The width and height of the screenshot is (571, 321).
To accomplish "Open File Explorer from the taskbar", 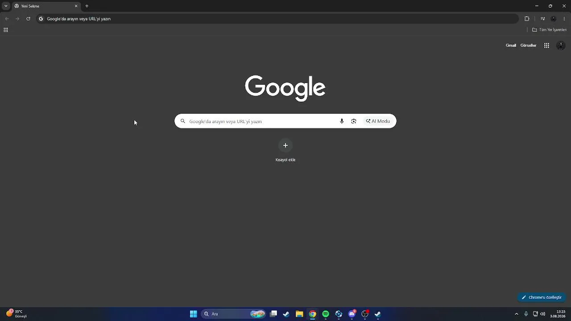I will click(299, 314).
